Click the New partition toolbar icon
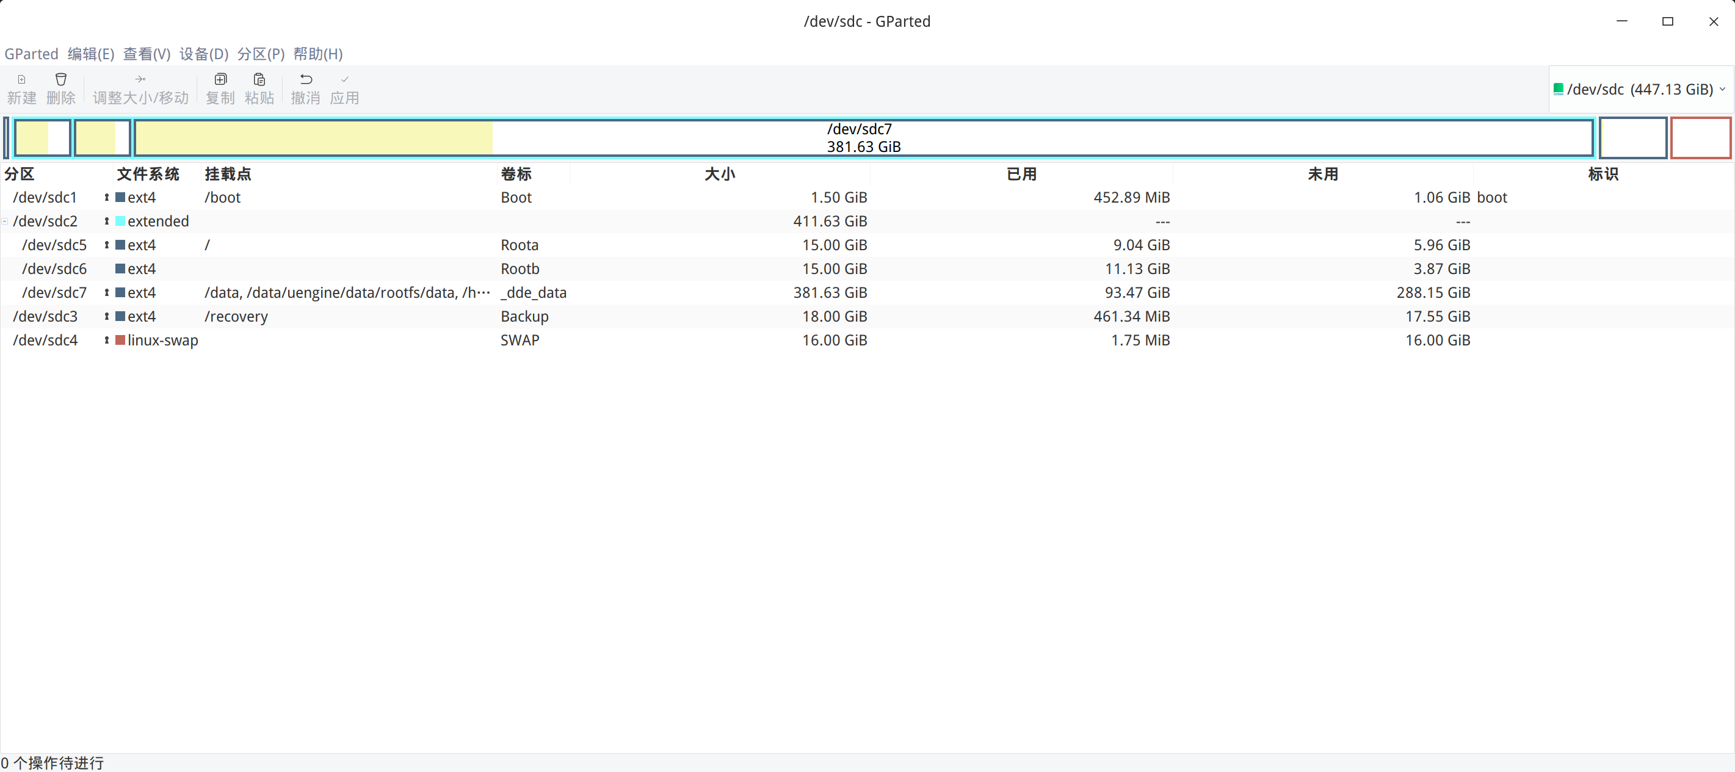The height and width of the screenshot is (772, 1735). (x=21, y=79)
